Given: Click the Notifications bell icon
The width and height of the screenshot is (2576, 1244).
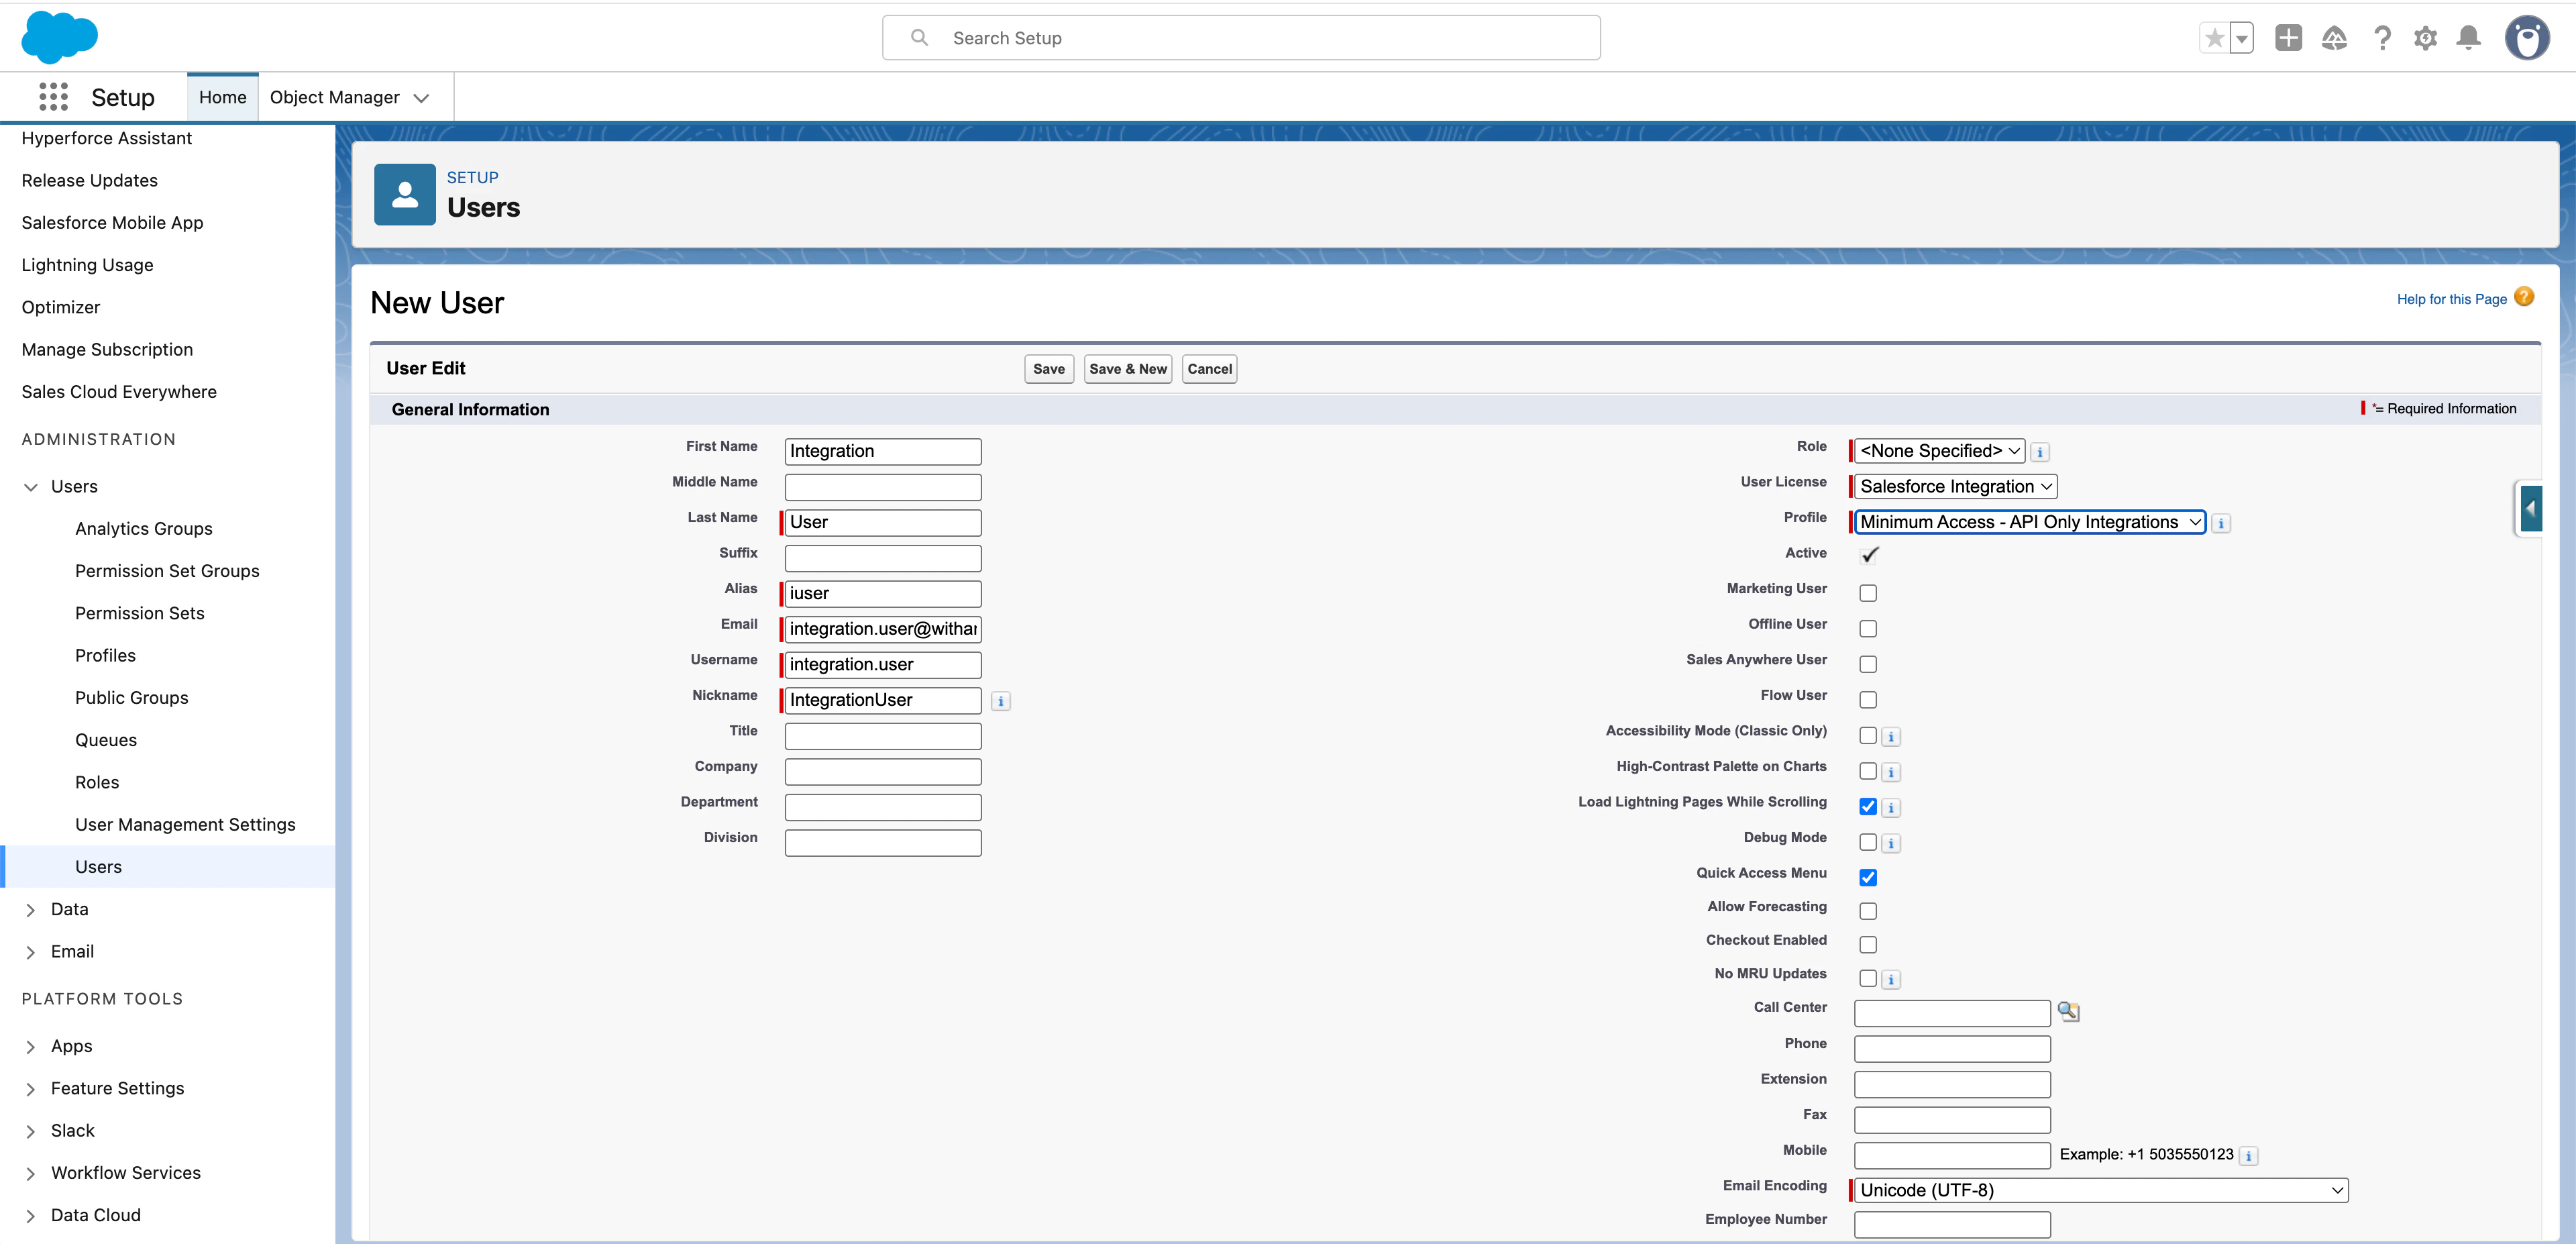Looking at the screenshot, I should 2469,38.
